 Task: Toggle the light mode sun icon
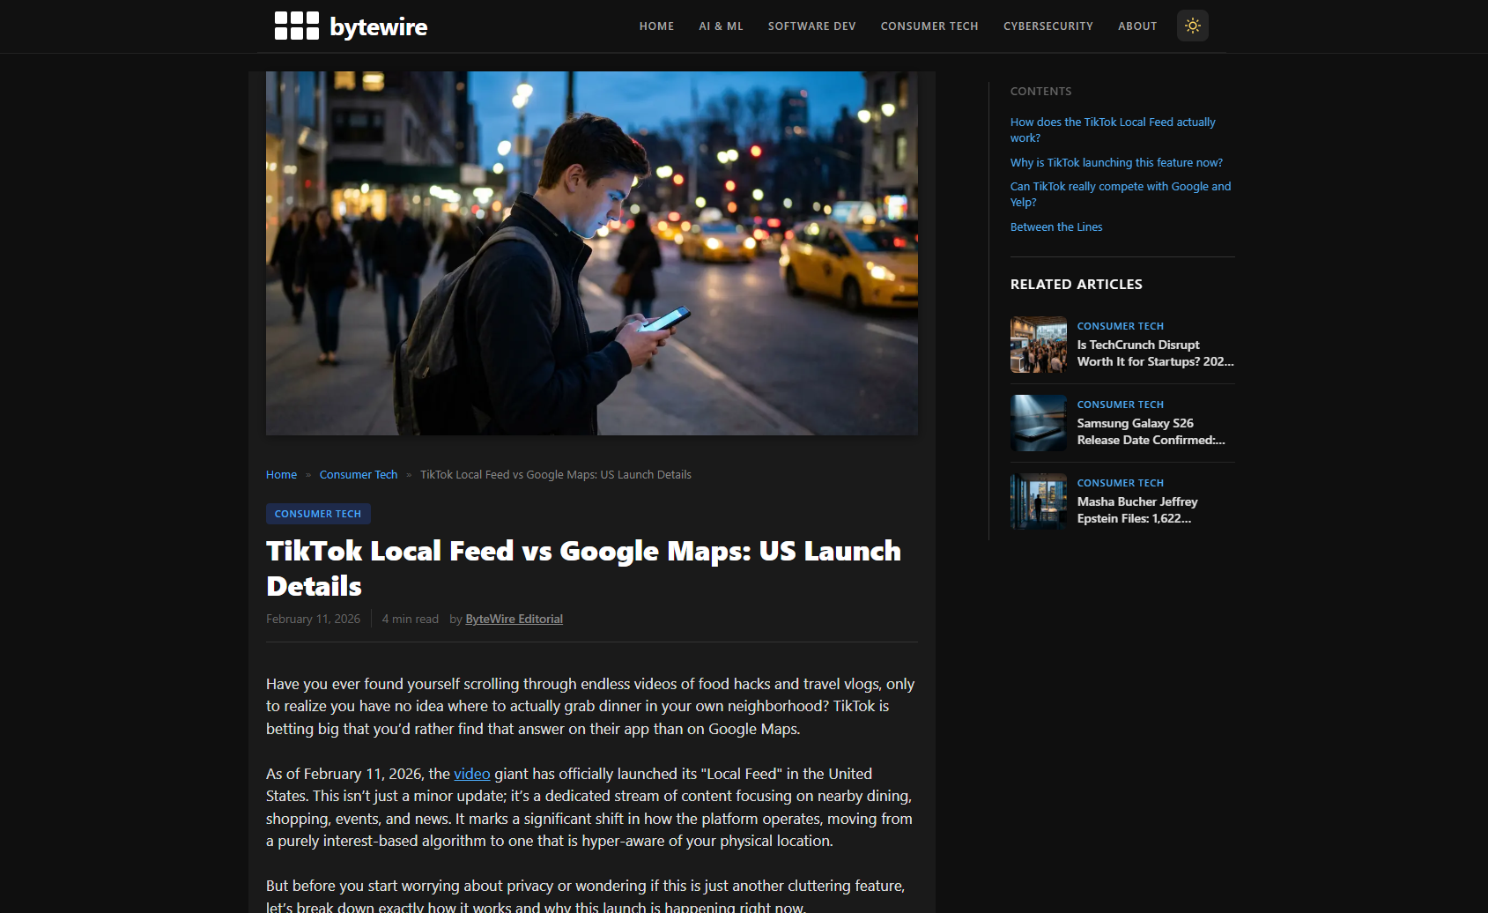coord(1192,26)
